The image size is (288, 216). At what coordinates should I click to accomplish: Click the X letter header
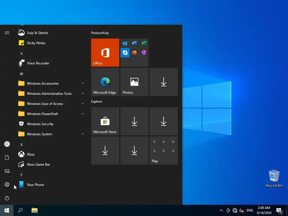(21, 145)
